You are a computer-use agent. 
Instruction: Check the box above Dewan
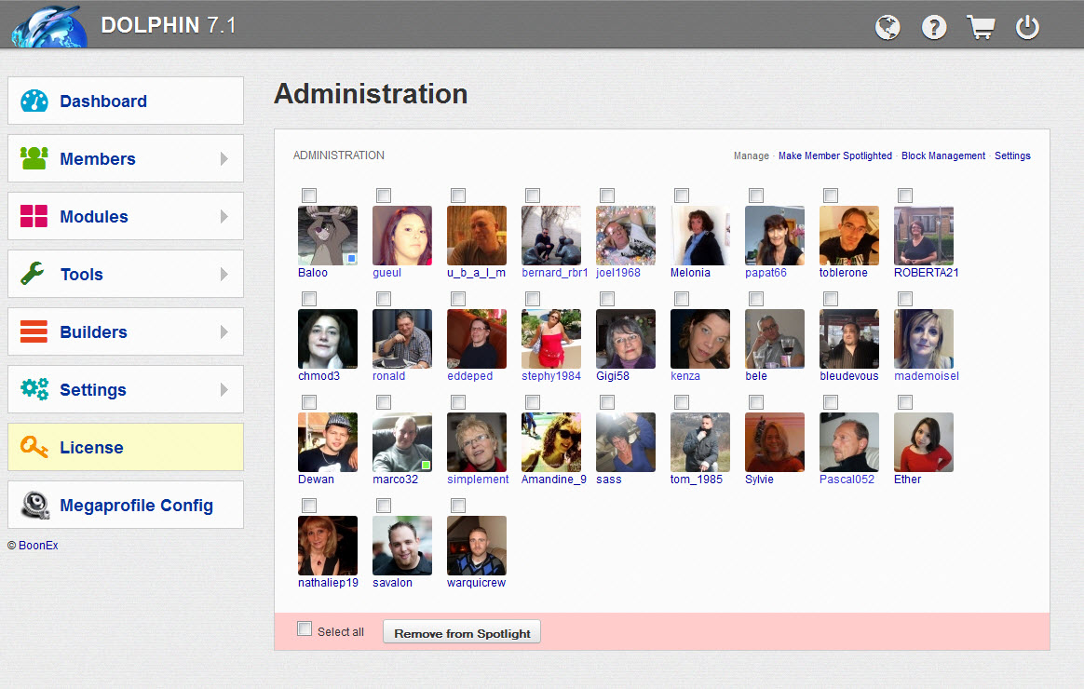(309, 402)
